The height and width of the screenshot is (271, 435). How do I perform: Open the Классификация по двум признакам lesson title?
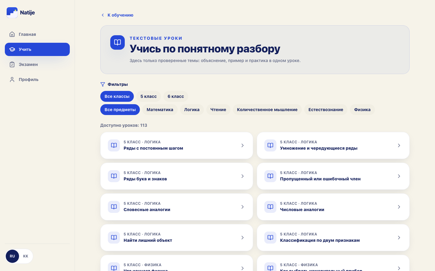point(320,240)
